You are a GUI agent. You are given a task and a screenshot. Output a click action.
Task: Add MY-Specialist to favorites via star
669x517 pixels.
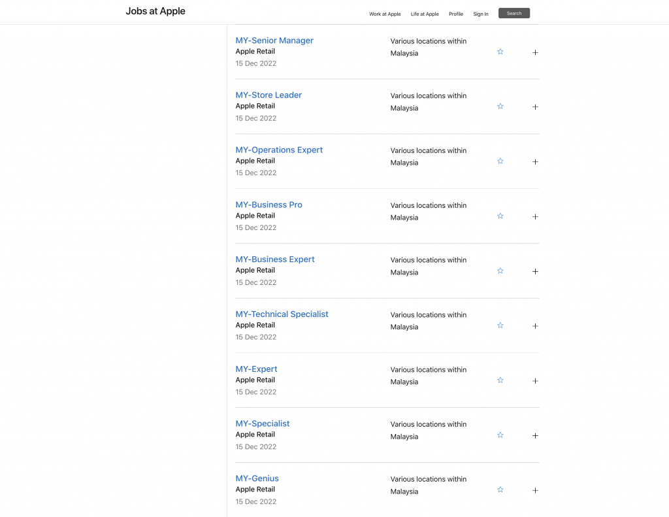[x=500, y=435]
